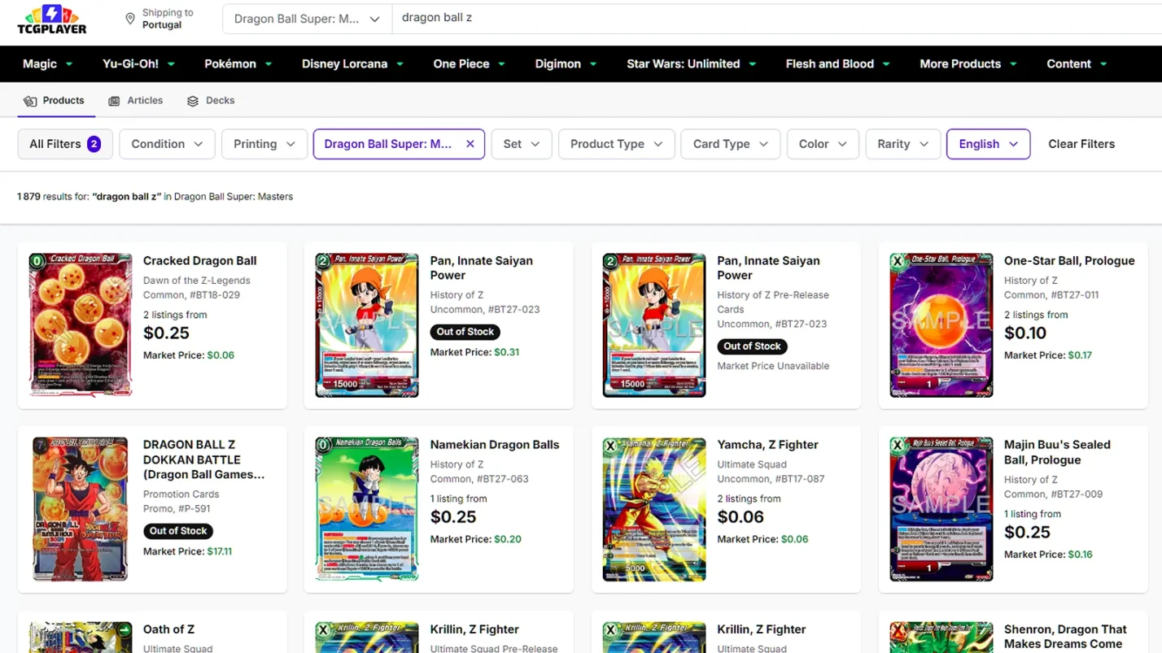Open the Pokémon navigation menu
1162x653 pixels.
click(x=238, y=63)
